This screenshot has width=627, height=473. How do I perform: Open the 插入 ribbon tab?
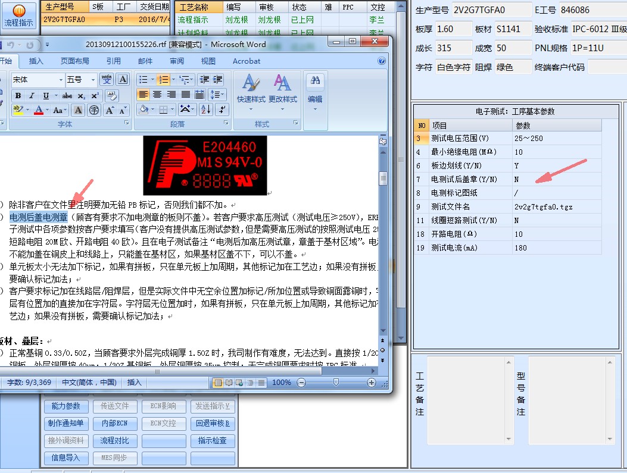36,61
